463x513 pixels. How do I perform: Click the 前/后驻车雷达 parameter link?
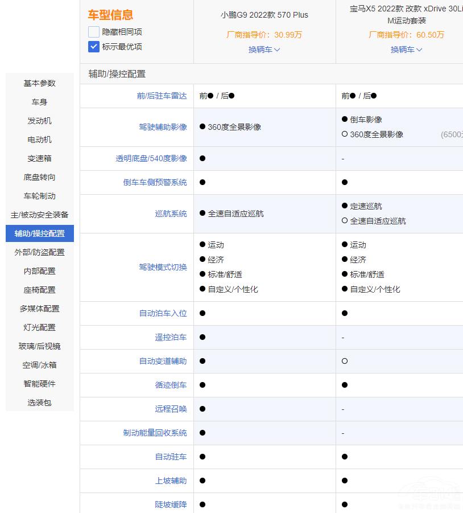coord(162,96)
